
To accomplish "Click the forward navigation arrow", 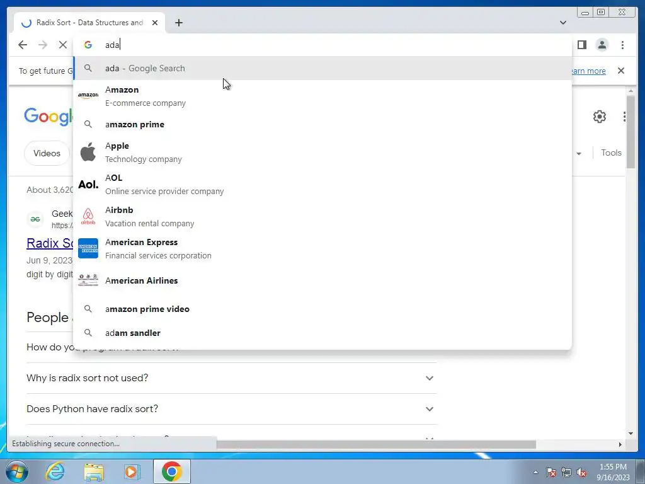I will point(43,45).
